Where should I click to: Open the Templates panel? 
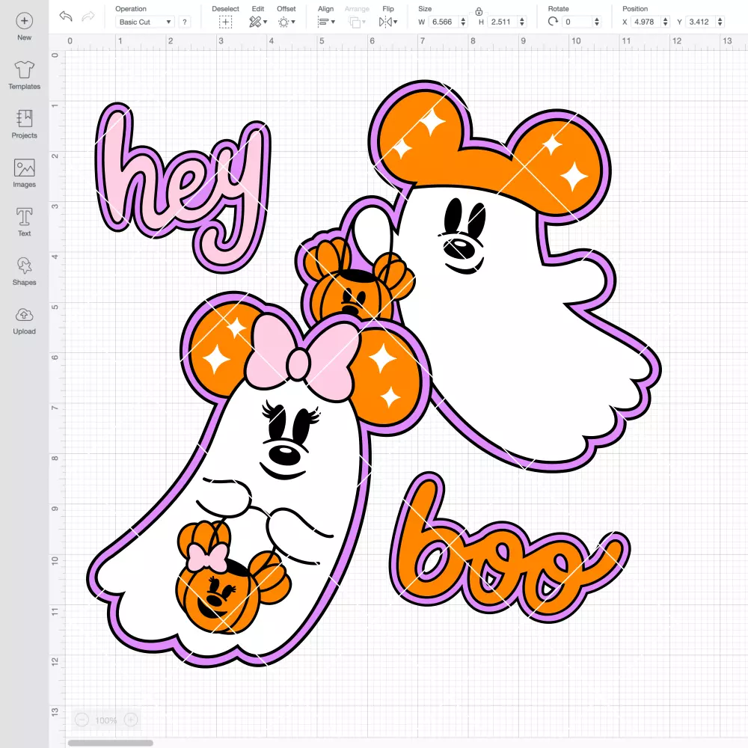[x=24, y=76]
